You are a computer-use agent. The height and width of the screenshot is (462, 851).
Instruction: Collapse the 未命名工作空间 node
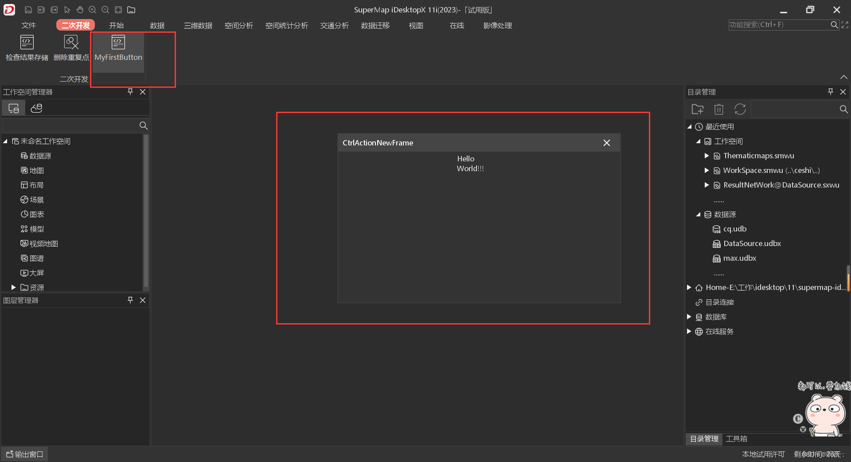coord(5,141)
